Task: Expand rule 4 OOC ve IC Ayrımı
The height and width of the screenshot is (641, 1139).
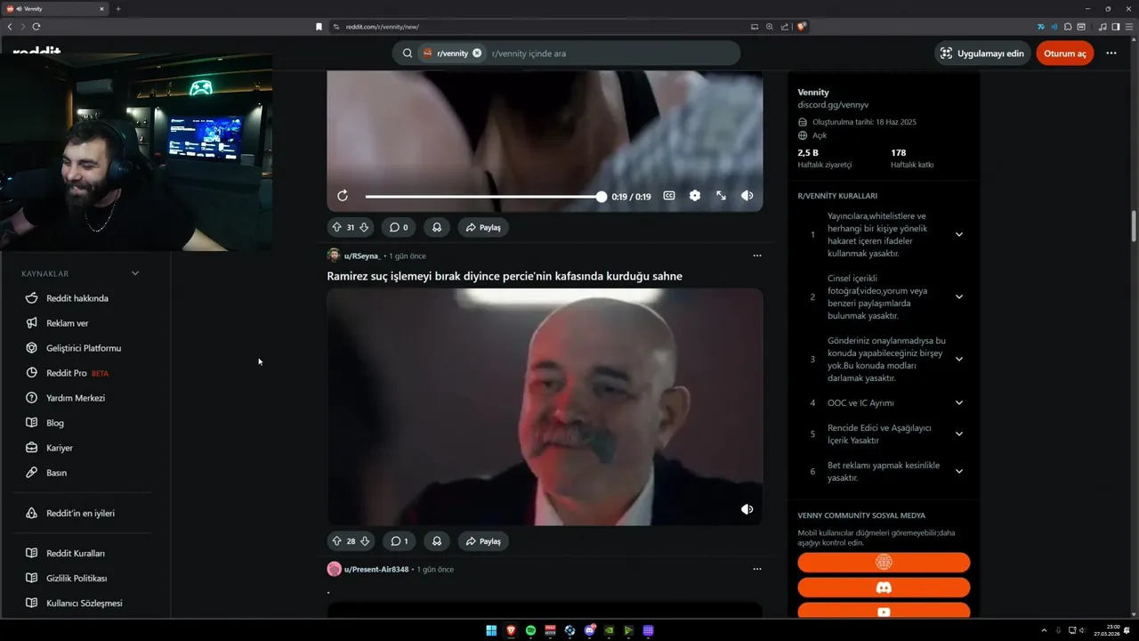Action: tap(958, 402)
